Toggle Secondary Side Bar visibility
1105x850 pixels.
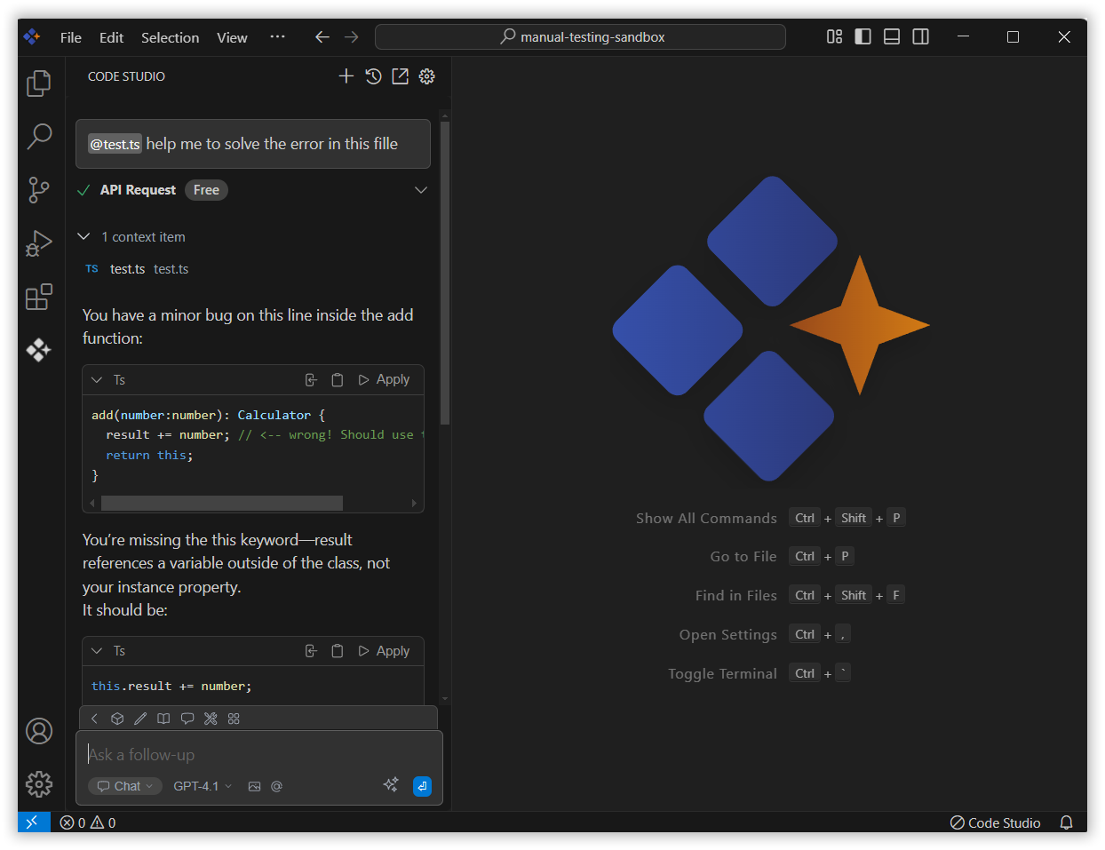point(921,36)
